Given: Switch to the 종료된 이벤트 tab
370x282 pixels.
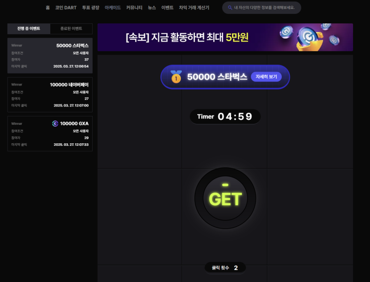Looking at the screenshot, I should tap(71, 28).
